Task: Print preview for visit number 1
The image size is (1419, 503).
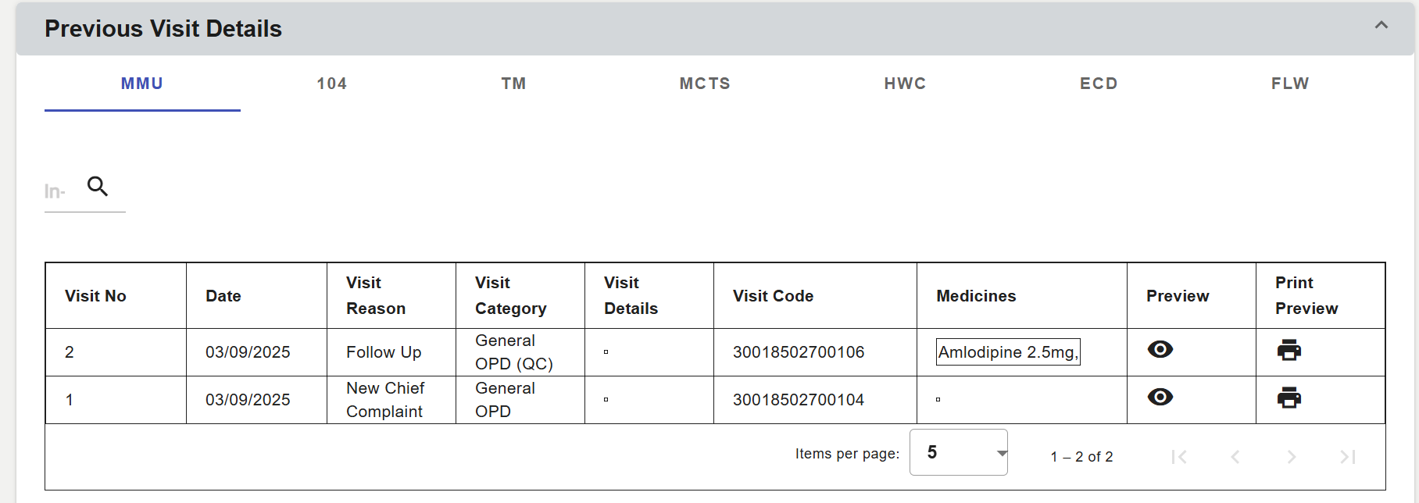Action: (1289, 398)
